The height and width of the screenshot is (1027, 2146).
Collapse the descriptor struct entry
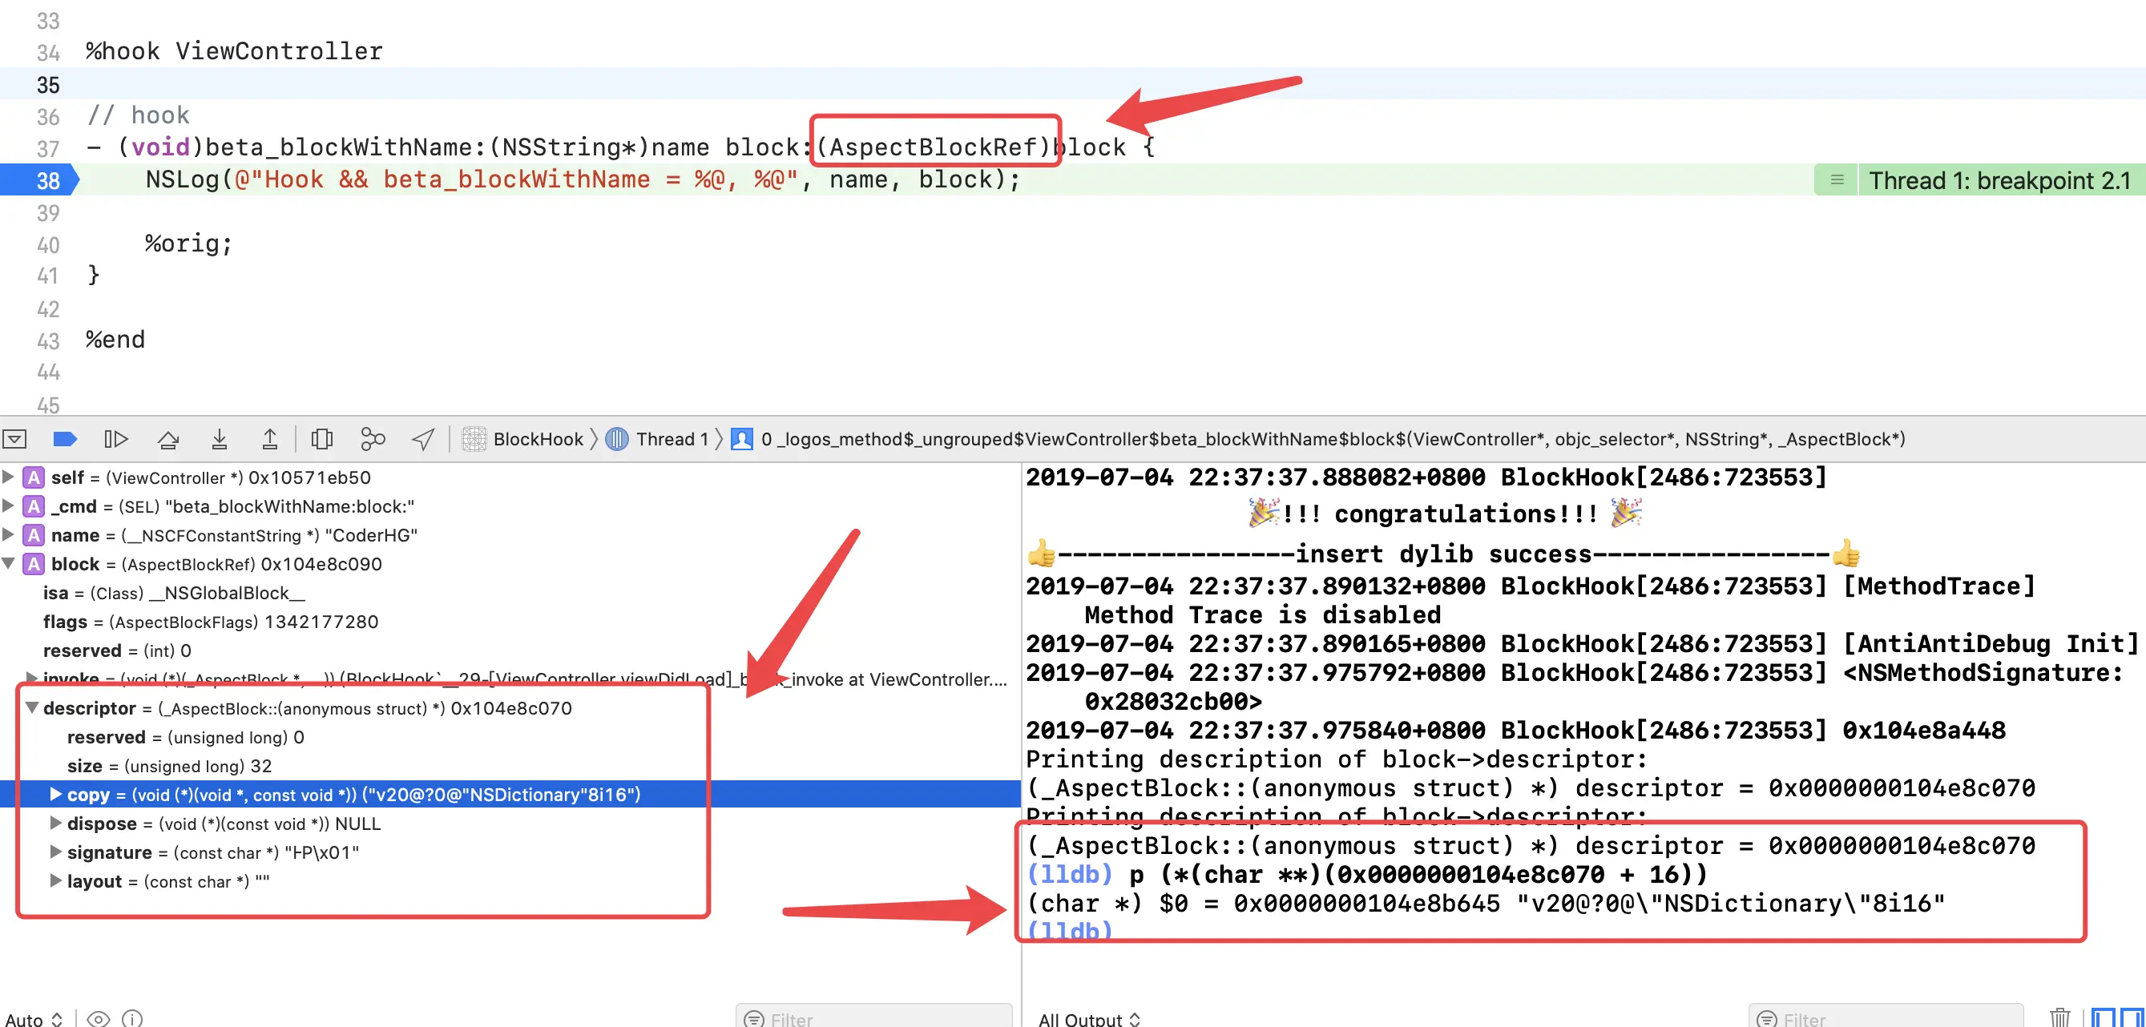pos(32,708)
